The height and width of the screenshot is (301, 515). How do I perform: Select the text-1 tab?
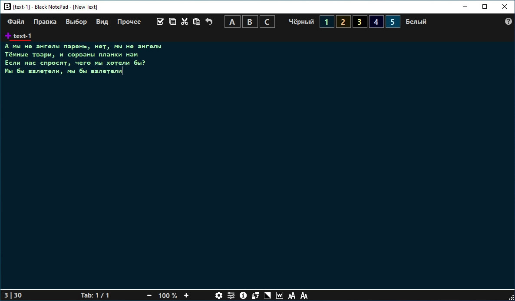click(22, 36)
